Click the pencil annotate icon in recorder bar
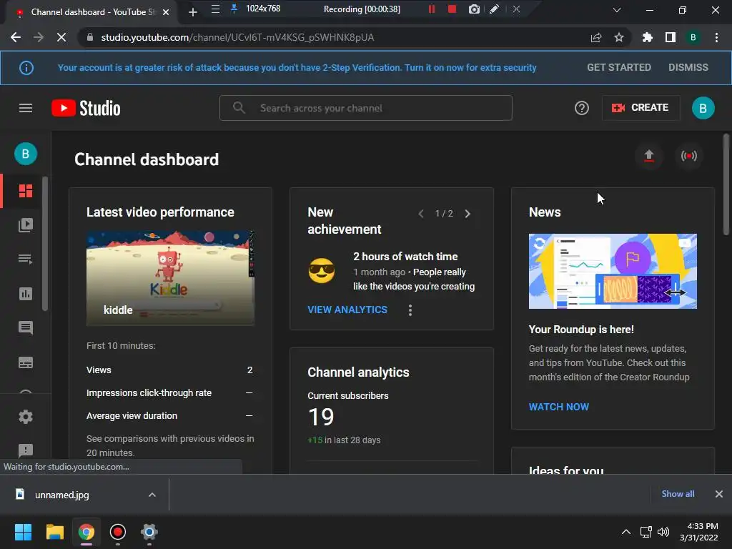The height and width of the screenshot is (549, 732). (495, 9)
